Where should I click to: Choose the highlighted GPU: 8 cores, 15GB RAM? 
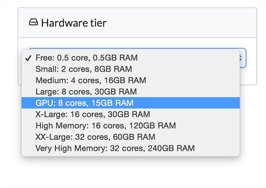pos(84,103)
